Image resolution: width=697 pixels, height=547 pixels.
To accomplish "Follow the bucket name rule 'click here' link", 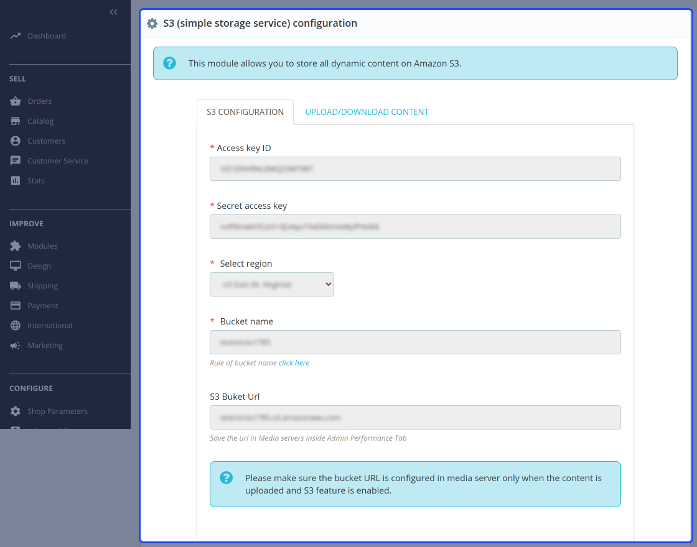I will pyautogui.click(x=294, y=363).
